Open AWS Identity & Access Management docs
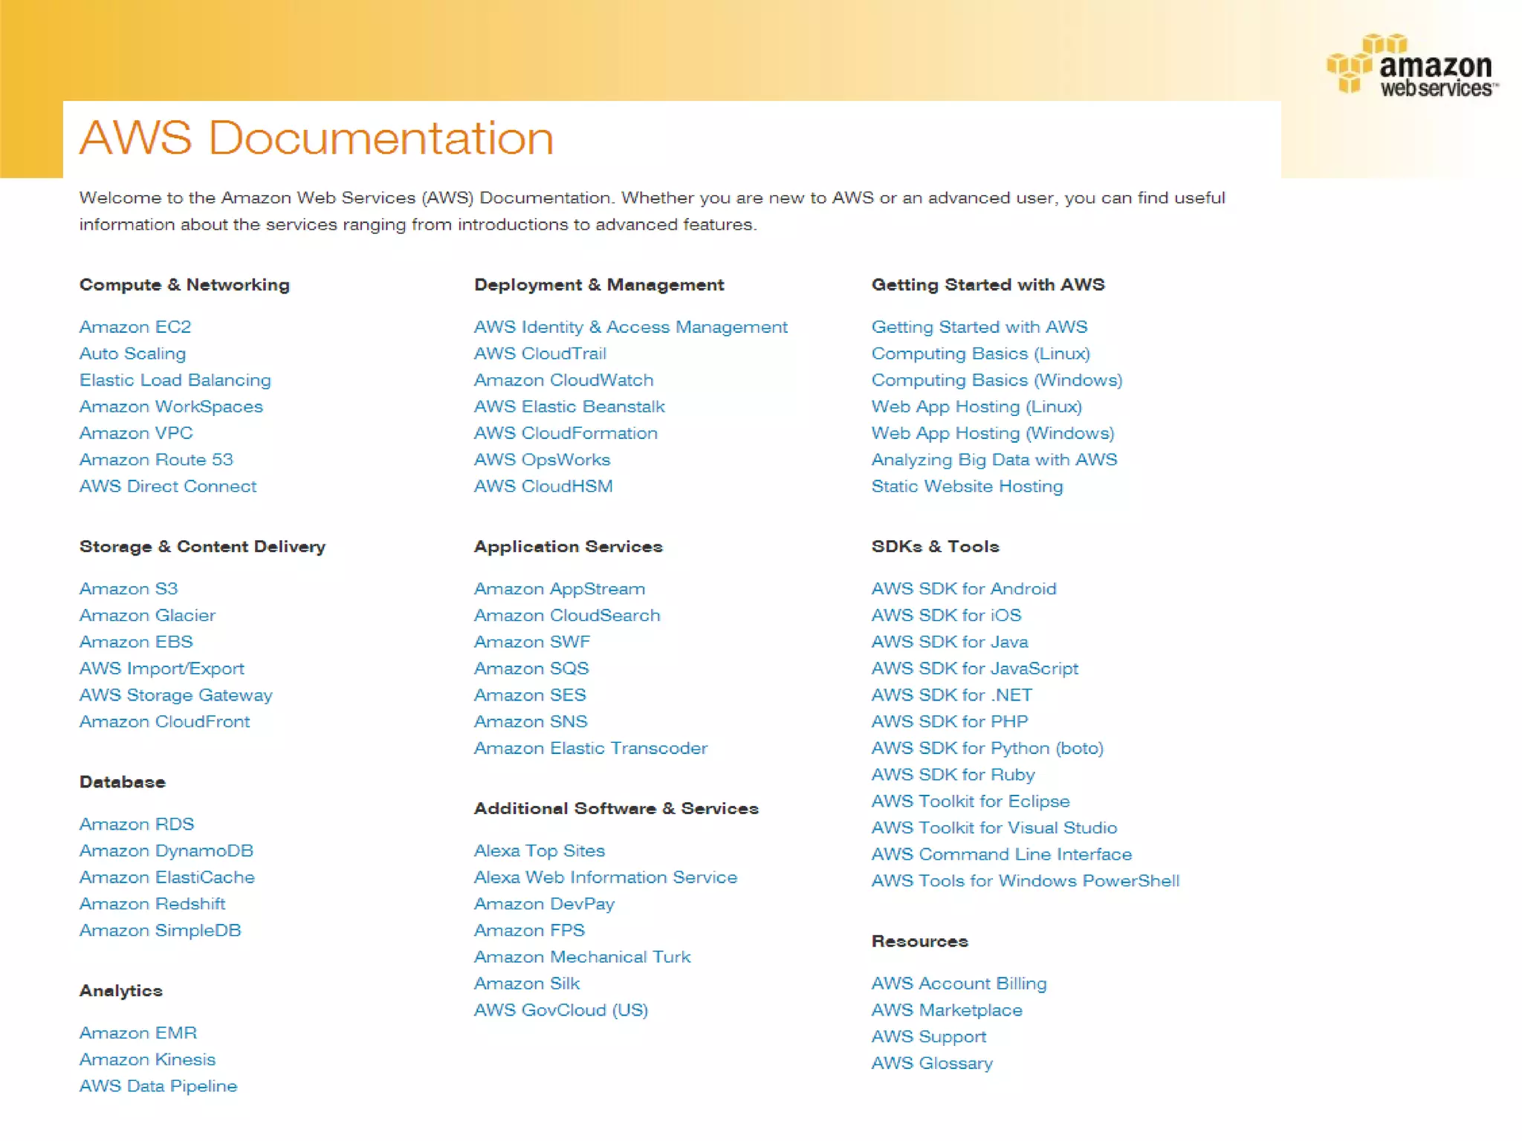Viewport: 1522px width, 1141px height. coord(630,327)
